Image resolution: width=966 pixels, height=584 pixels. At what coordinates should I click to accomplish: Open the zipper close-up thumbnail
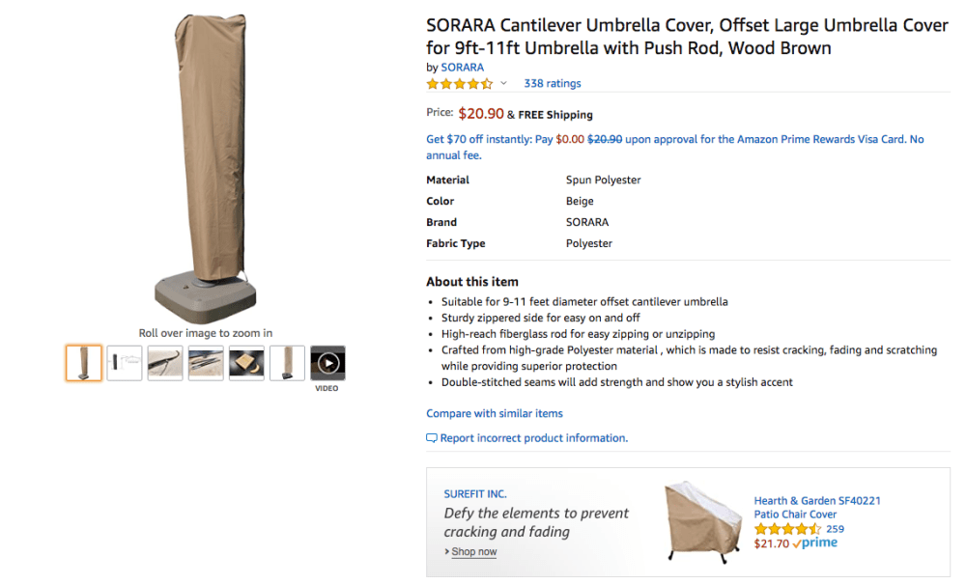click(165, 363)
